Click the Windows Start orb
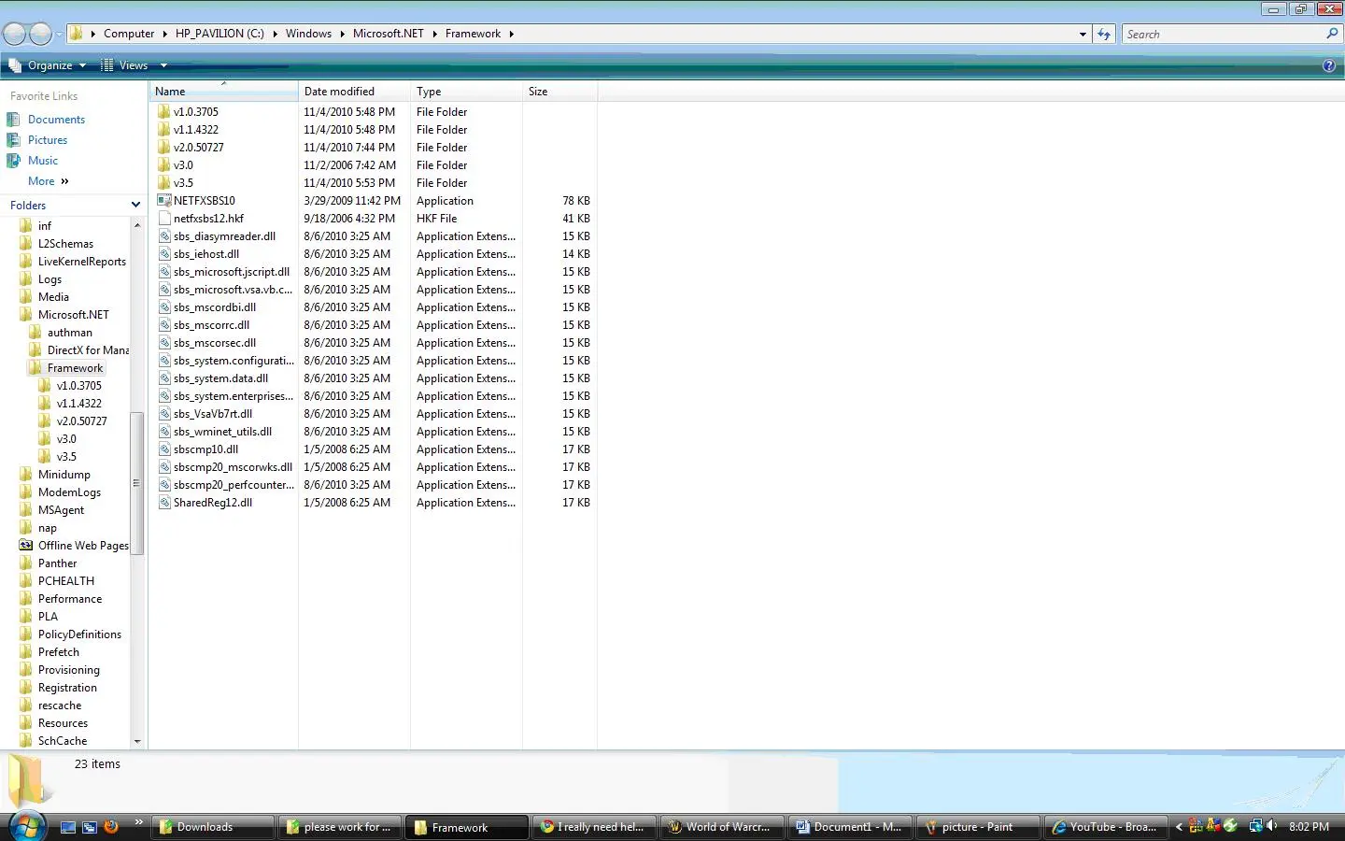Viewport: 1345px width, 841px height. click(x=26, y=826)
